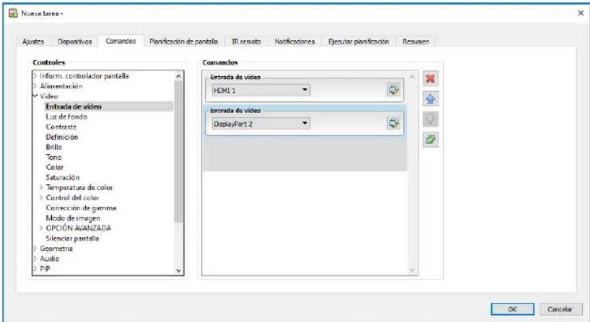
Task: Select the Comandos tab
Action: tap(121, 41)
